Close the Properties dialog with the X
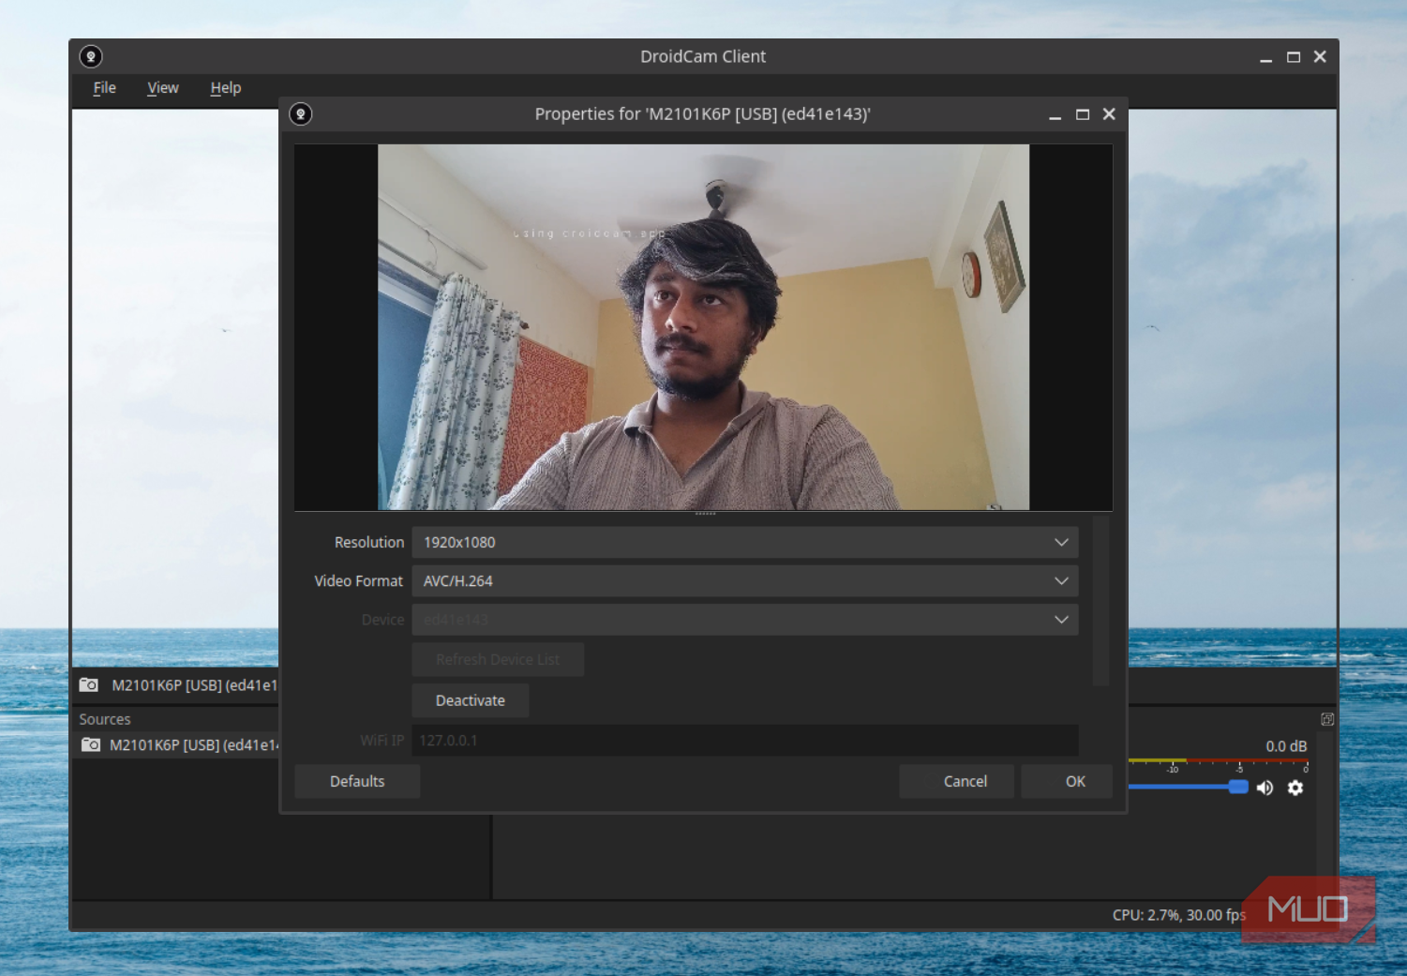The height and width of the screenshot is (976, 1407). tap(1109, 114)
